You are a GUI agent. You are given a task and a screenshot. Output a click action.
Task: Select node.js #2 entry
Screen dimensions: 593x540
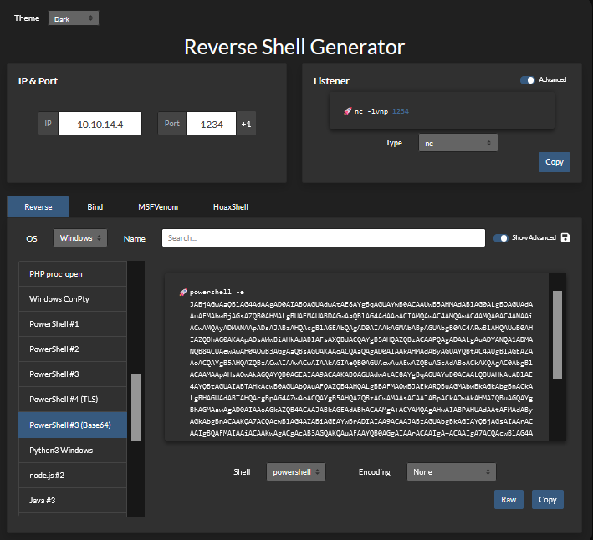pyautogui.click(x=73, y=476)
